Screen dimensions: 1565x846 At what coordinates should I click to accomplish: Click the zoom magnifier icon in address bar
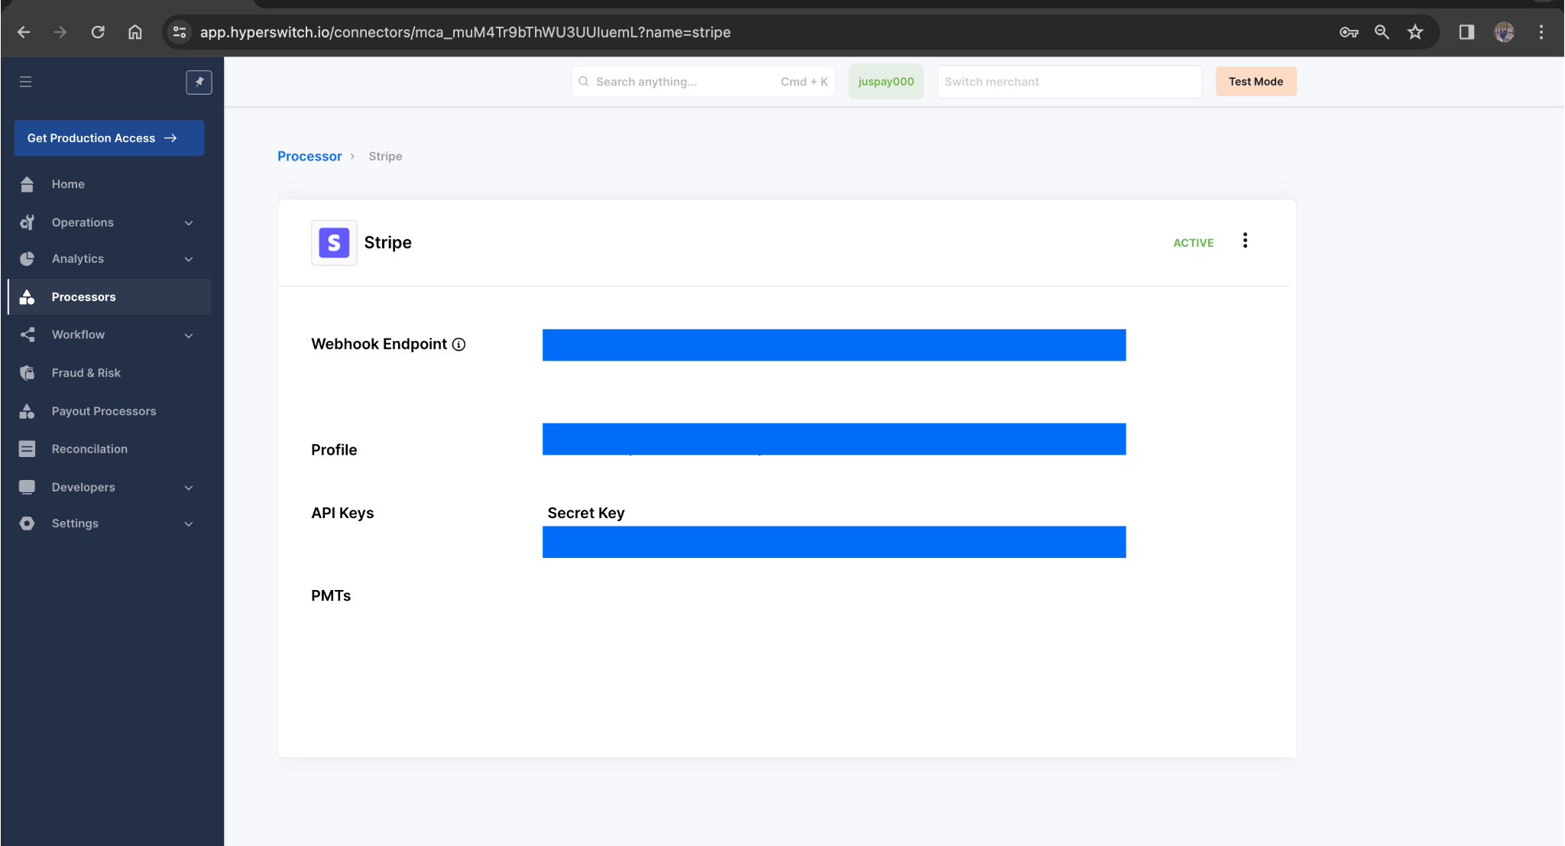[1382, 32]
